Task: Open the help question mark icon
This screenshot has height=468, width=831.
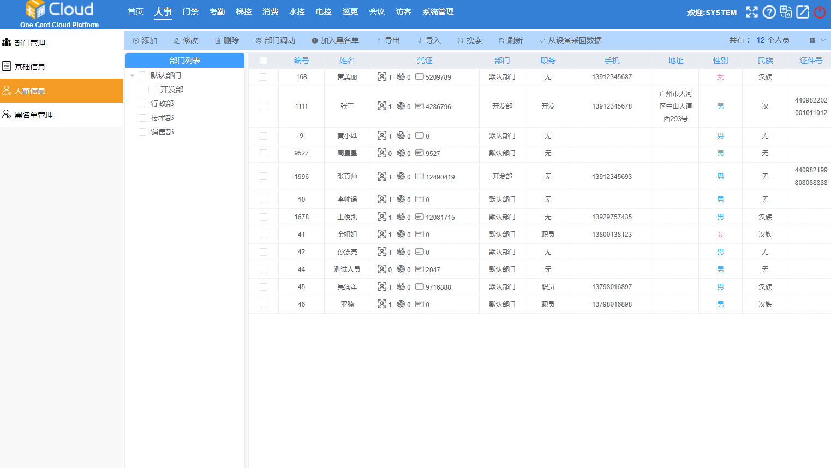Action: (769, 12)
